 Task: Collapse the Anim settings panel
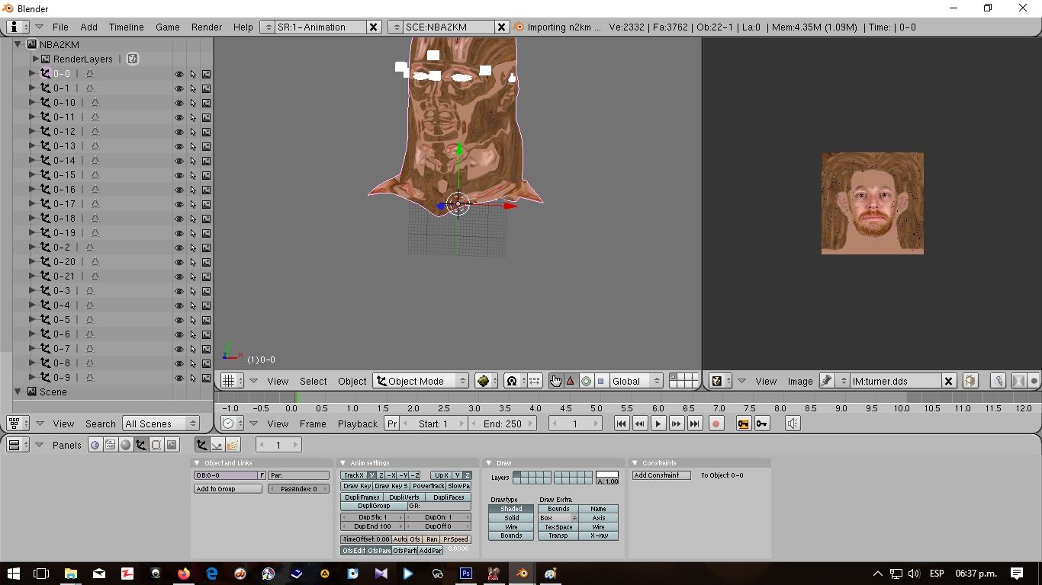(x=344, y=463)
